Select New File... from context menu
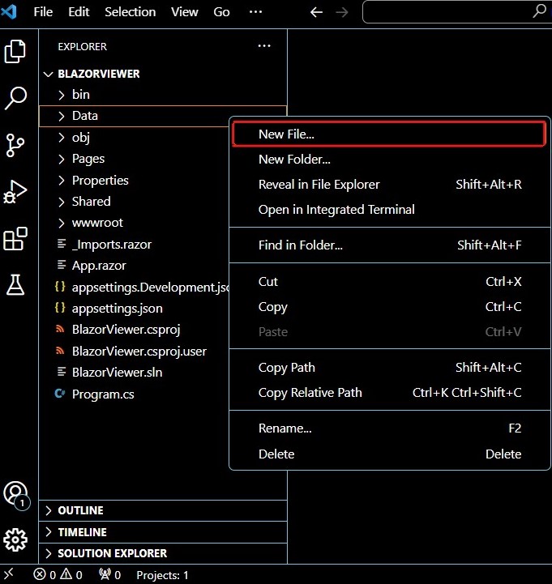 286,134
